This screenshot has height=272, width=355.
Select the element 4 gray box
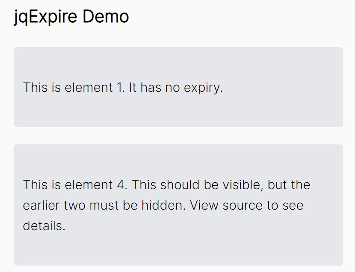[x=178, y=205]
